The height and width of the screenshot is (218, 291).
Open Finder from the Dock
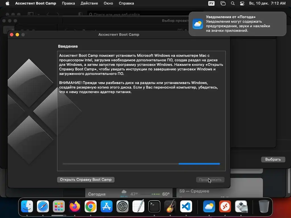pyautogui.click(x=27, y=206)
